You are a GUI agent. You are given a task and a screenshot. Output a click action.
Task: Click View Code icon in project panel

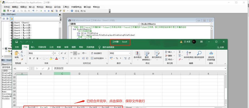(4, 19)
